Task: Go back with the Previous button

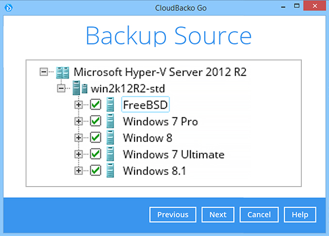Action: (x=173, y=215)
